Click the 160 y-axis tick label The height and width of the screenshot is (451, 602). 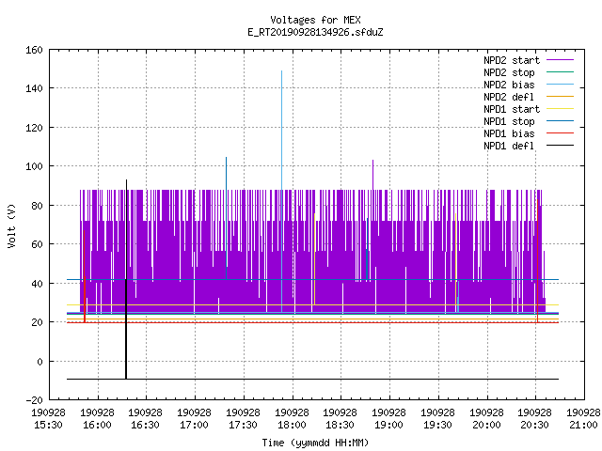point(34,50)
